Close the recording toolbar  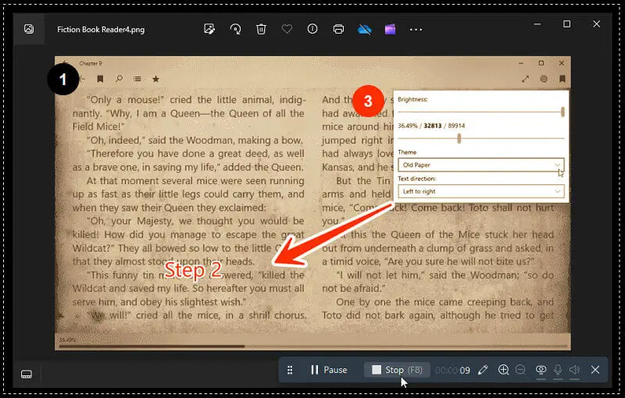coord(595,370)
